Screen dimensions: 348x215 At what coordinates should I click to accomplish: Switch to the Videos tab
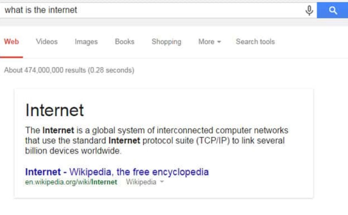click(47, 42)
